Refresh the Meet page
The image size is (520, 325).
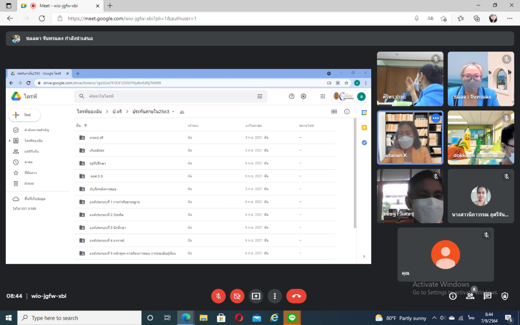click(x=42, y=18)
